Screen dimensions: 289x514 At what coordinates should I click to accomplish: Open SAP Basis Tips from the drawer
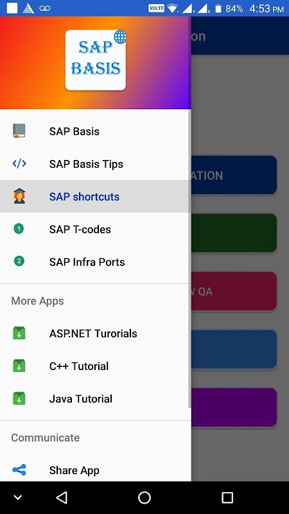pos(95,164)
